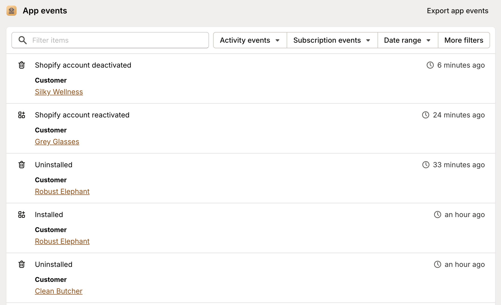Open the Date range dropdown
The height and width of the screenshot is (305, 501).
(x=407, y=40)
